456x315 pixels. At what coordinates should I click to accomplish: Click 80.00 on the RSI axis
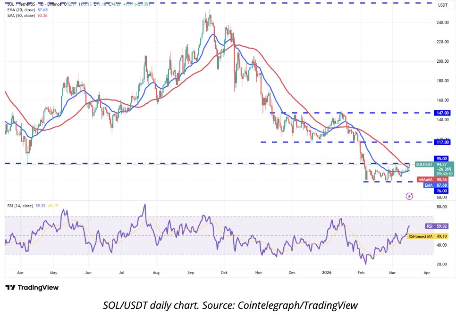[x=442, y=207]
